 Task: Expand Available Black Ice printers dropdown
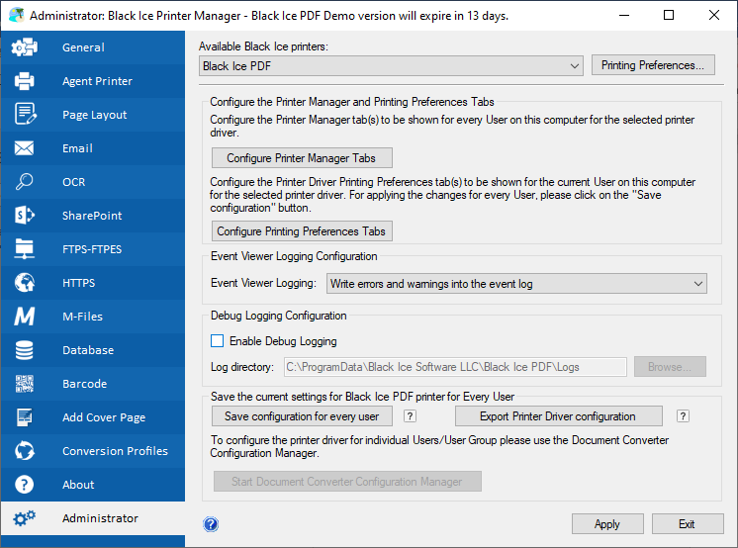coord(391,66)
